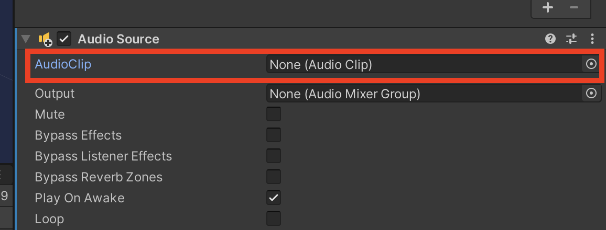This screenshot has height=230, width=606.
Task: Disable the Audio Source component checkbox
Action: (64, 39)
